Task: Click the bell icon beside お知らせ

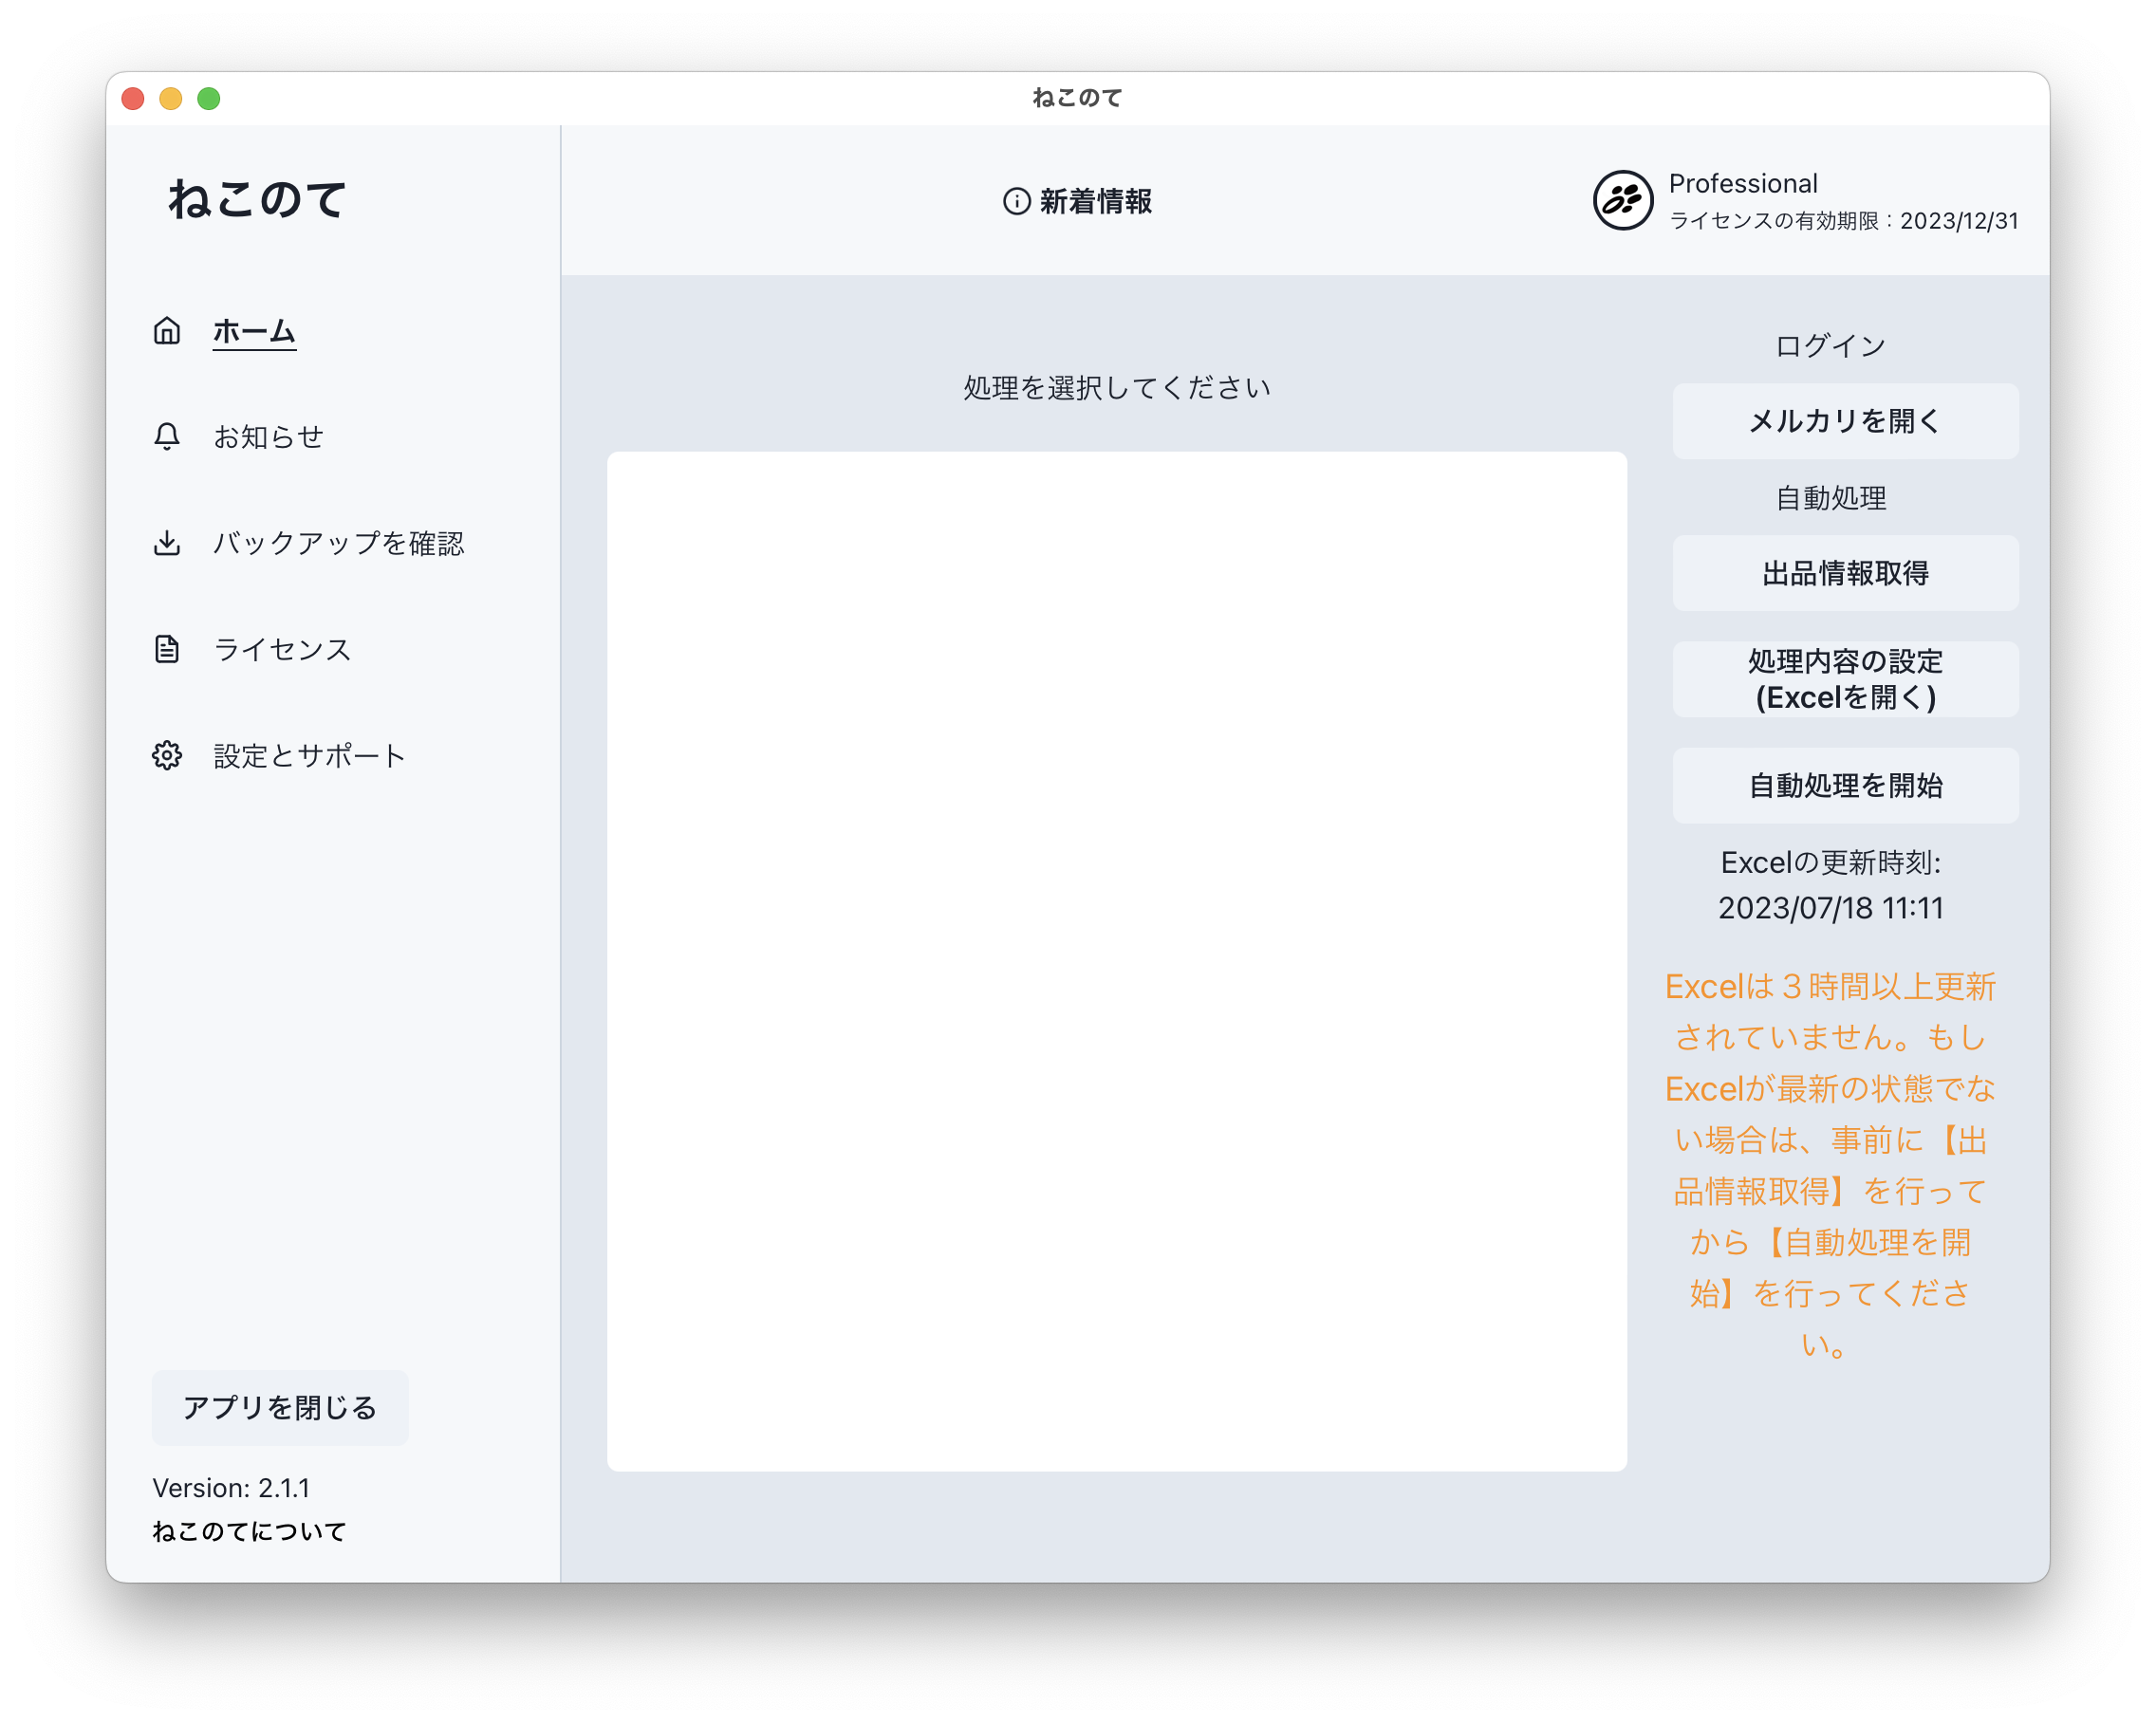Action: tap(167, 436)
